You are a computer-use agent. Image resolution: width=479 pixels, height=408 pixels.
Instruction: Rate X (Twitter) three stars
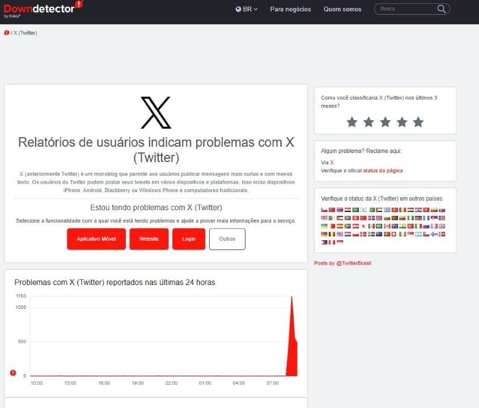[x=385, y=122]
